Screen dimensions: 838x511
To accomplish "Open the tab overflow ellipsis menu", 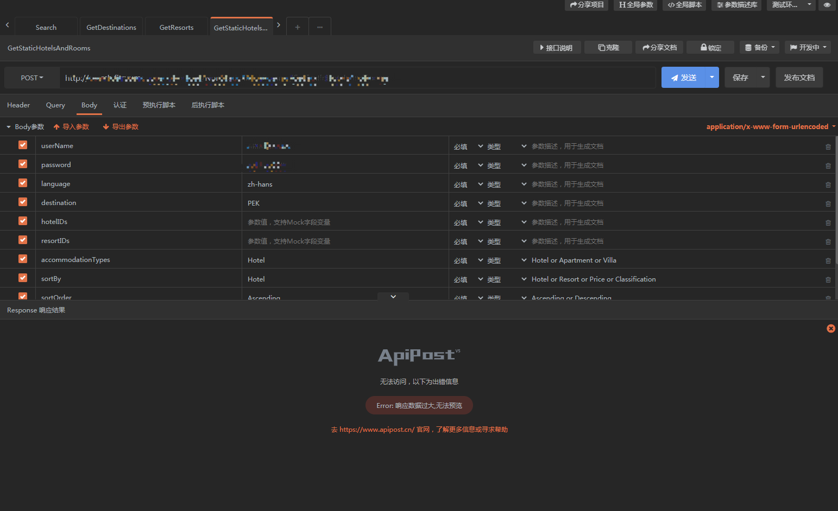I will (320, 27).
